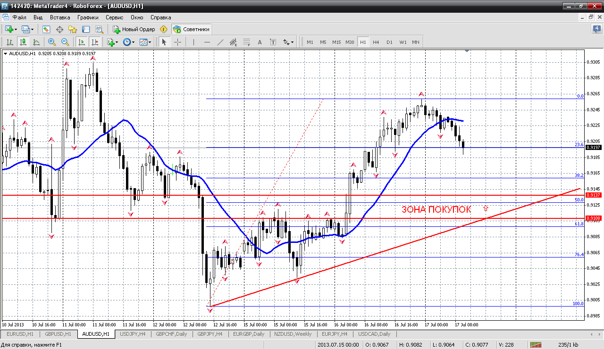
Task: Open the Navigator folder-star icon
Action: [73, 29]
